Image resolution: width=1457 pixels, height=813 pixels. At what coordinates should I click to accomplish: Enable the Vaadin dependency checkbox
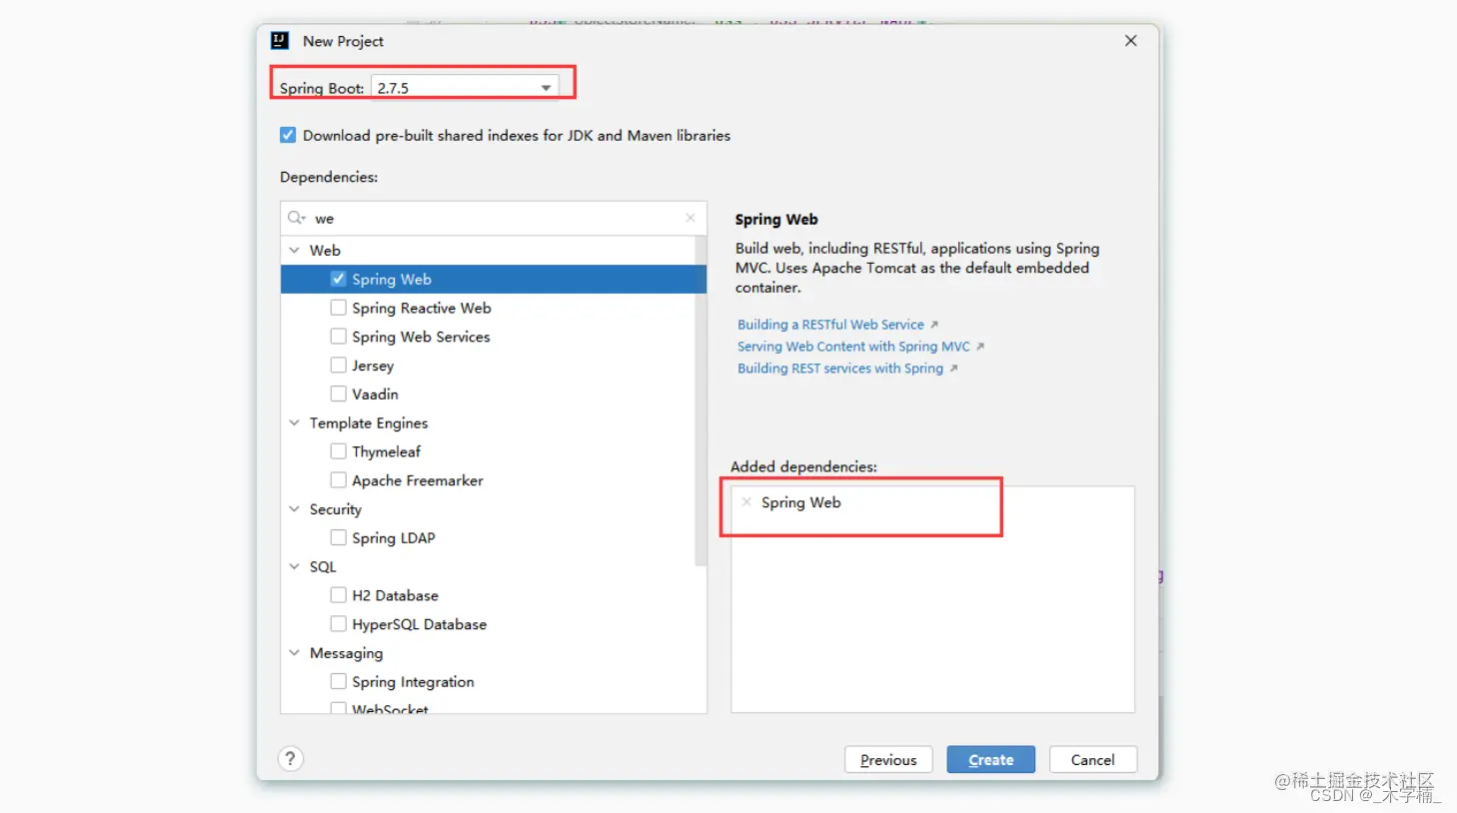pyautogui.click(x=339, y=394)
